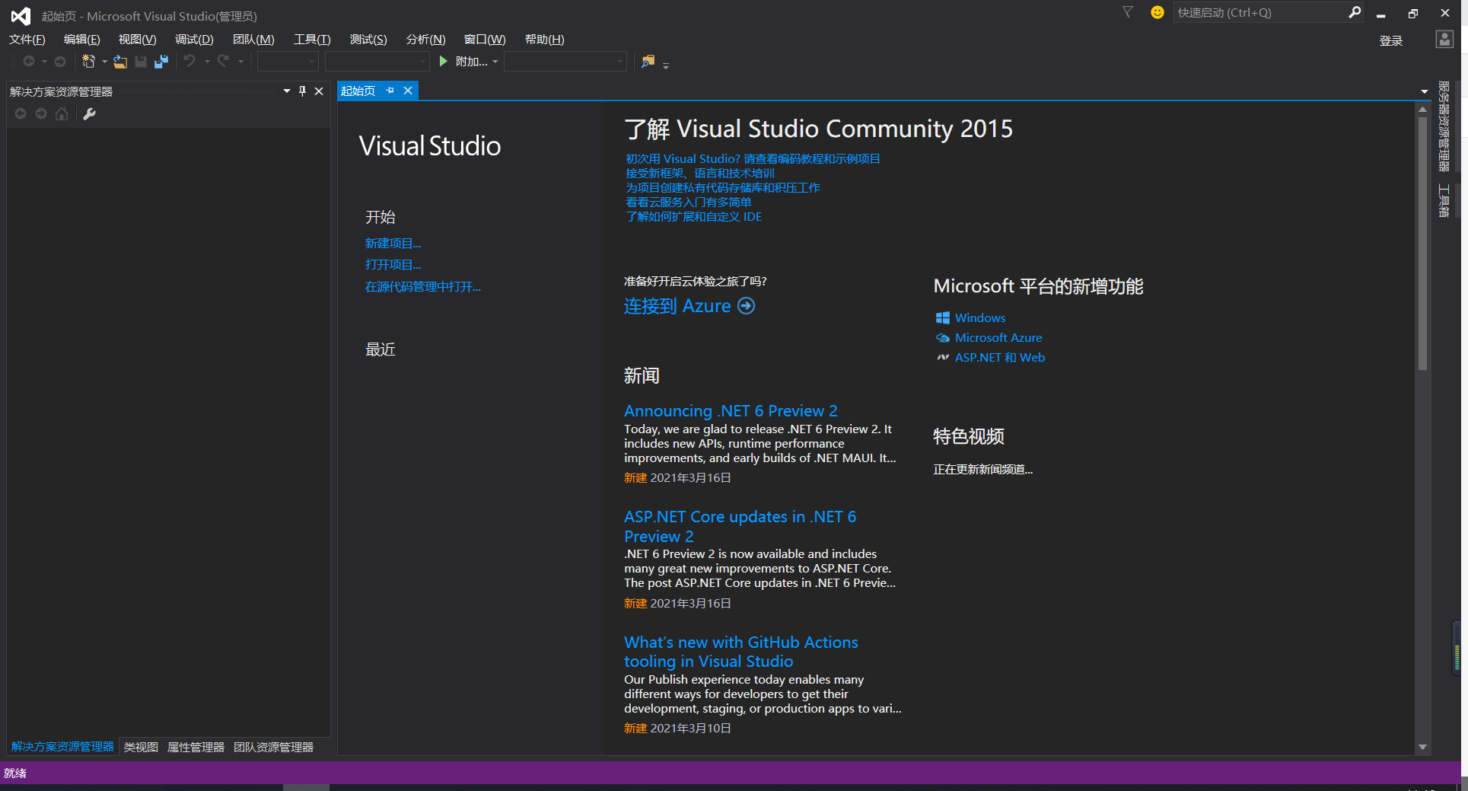Image resolution: width=1468 pixels, height=791 pixels.
Task: Open the Solution Explorer window options dropdown
Action: (x=287, y=91)
